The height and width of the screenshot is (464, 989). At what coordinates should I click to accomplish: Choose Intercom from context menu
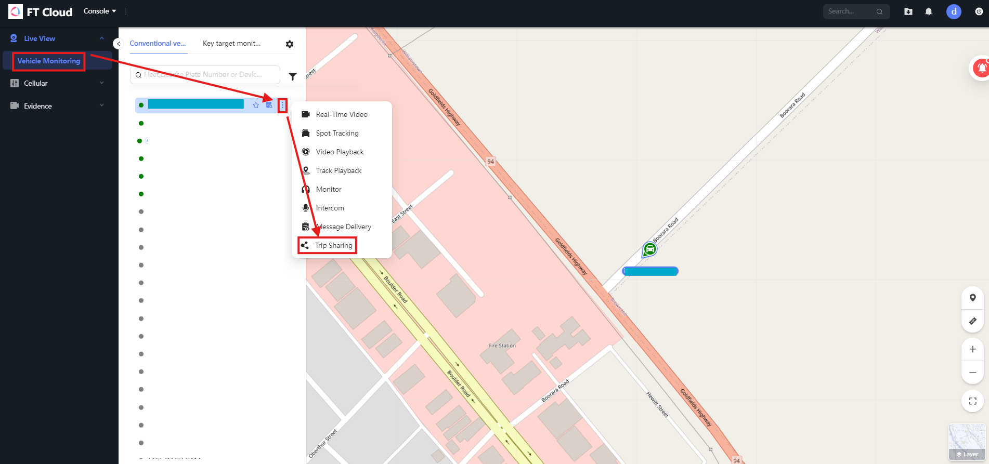pos(342,208)
